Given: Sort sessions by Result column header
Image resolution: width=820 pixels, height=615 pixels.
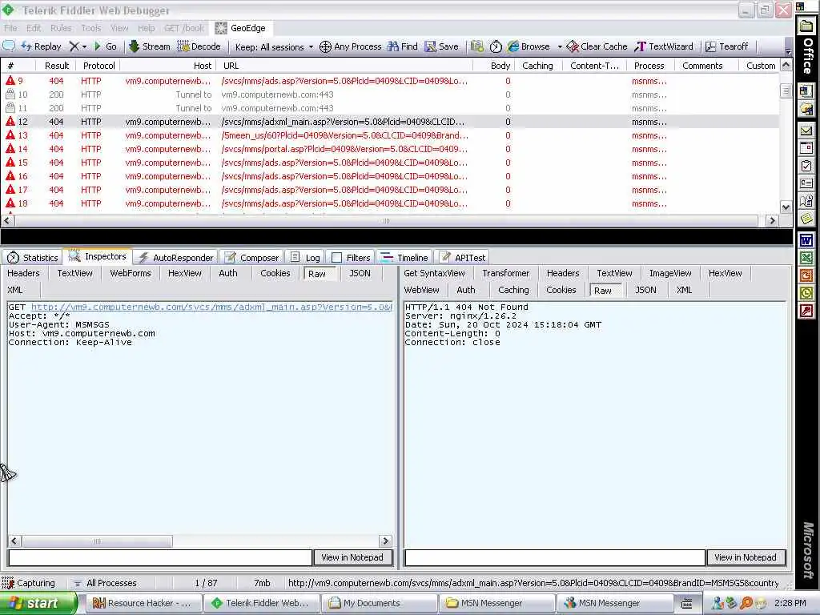Looking at the screenshot, I should (57, 66).
